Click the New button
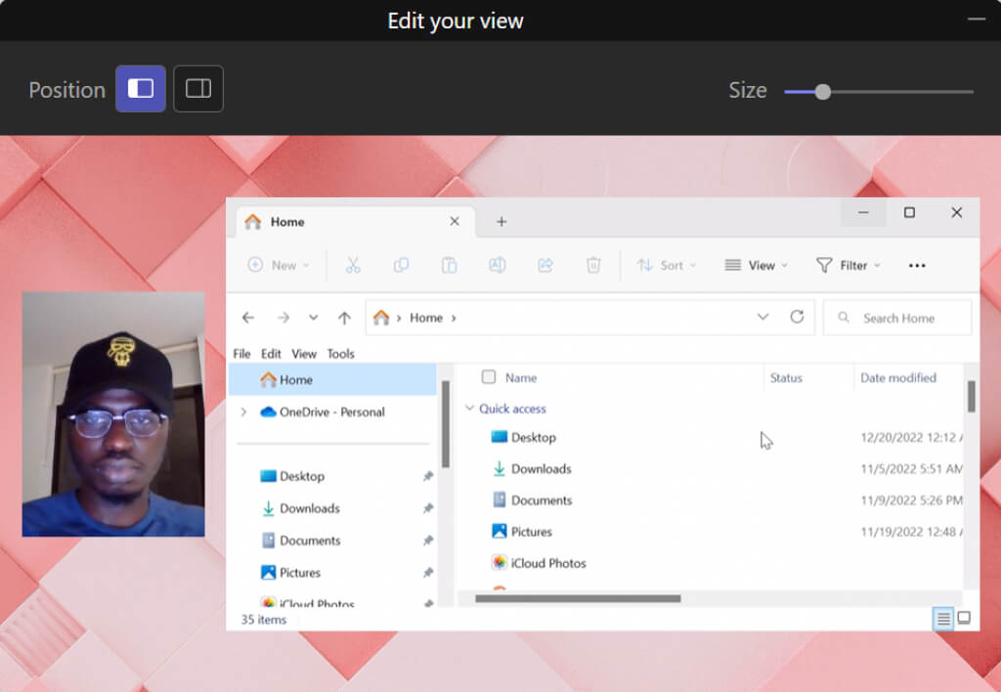This screenshot has height=692, width=1001. [x=279, y=265]
